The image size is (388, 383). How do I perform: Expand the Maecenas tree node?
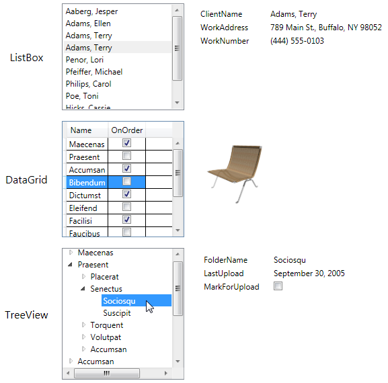pos(71,253)
